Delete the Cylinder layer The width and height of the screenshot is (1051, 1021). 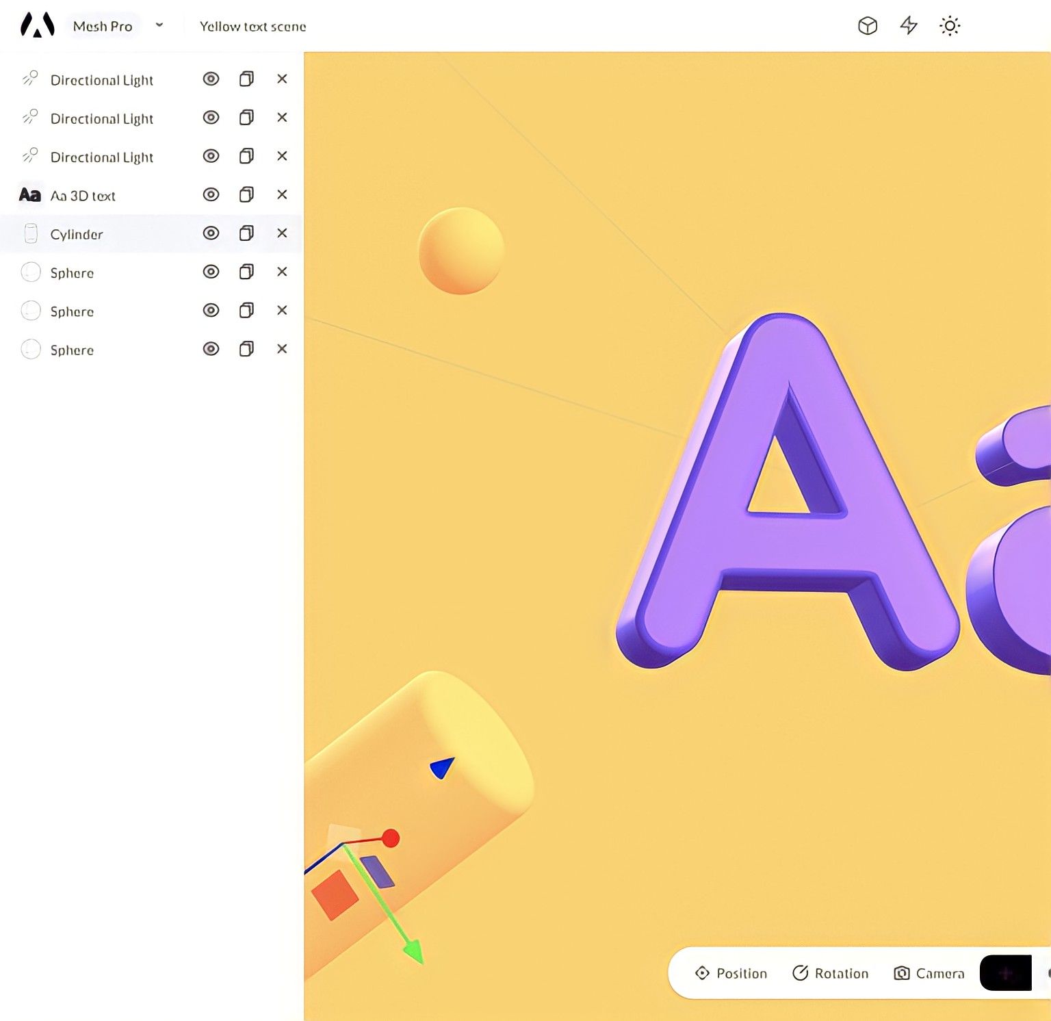(x=282, y=233)
